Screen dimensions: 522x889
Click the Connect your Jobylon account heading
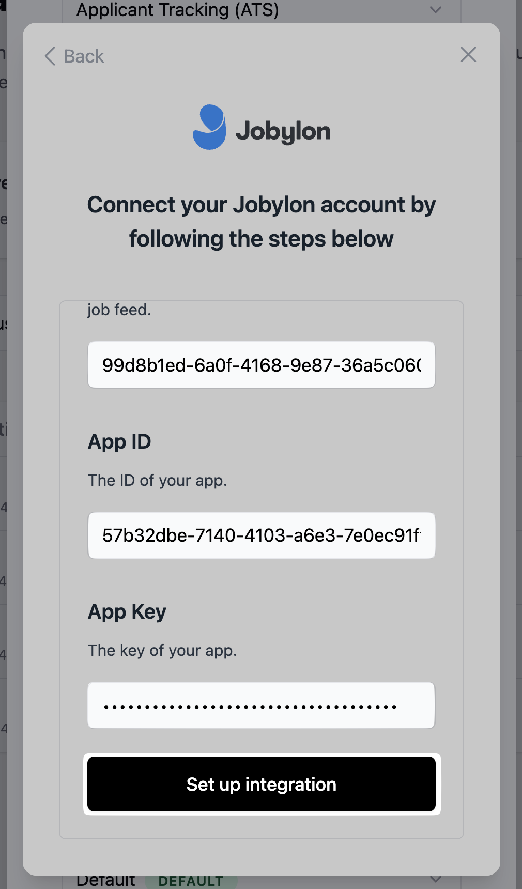[x=261, y=222]
